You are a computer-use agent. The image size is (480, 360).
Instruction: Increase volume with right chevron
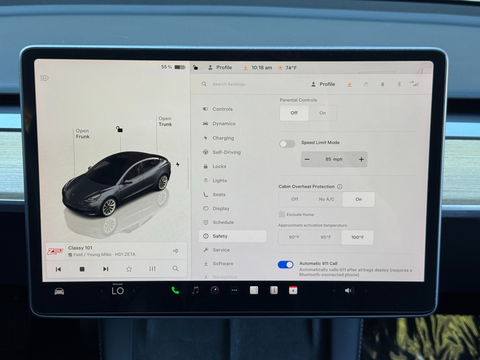[x=366, y=290]
